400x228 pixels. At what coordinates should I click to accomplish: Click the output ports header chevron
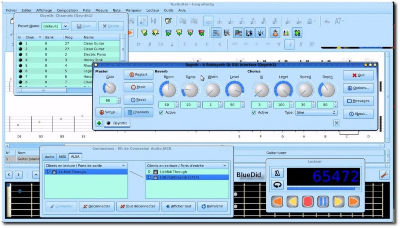[x=124, y=166]
